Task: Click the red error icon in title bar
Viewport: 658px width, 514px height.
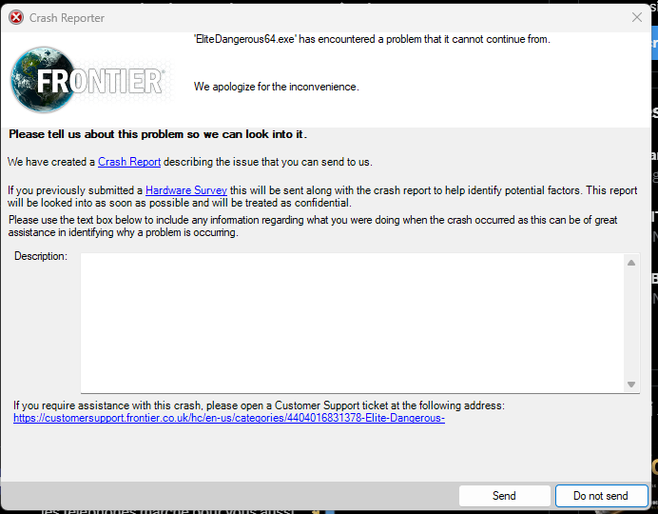Action: (16, 18)
